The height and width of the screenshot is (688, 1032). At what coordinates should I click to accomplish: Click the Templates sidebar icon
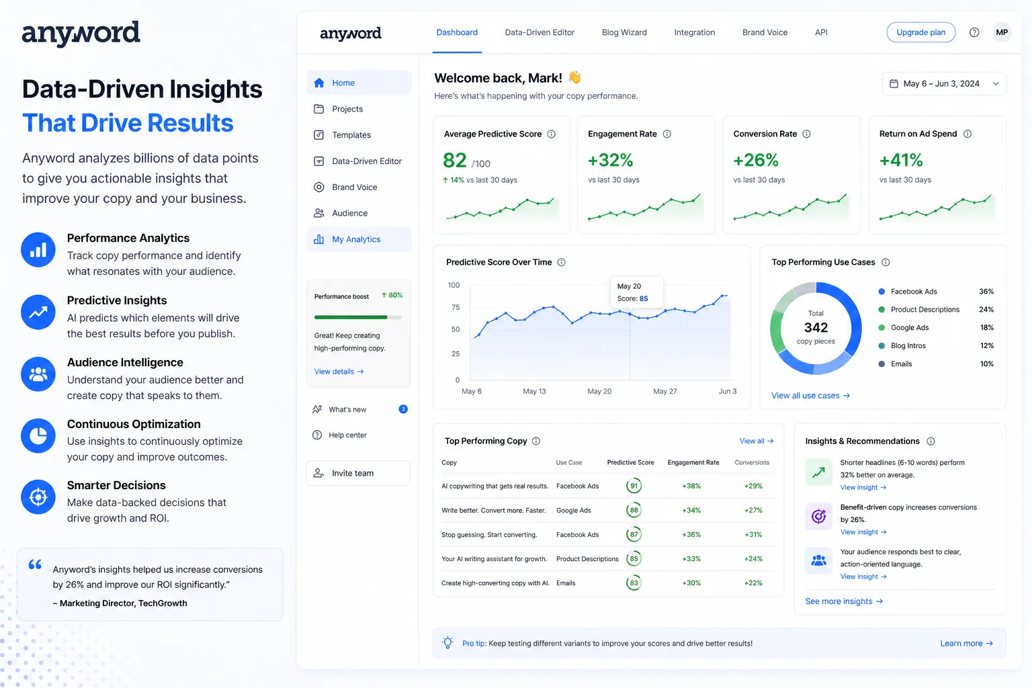[x=319, y=135]
